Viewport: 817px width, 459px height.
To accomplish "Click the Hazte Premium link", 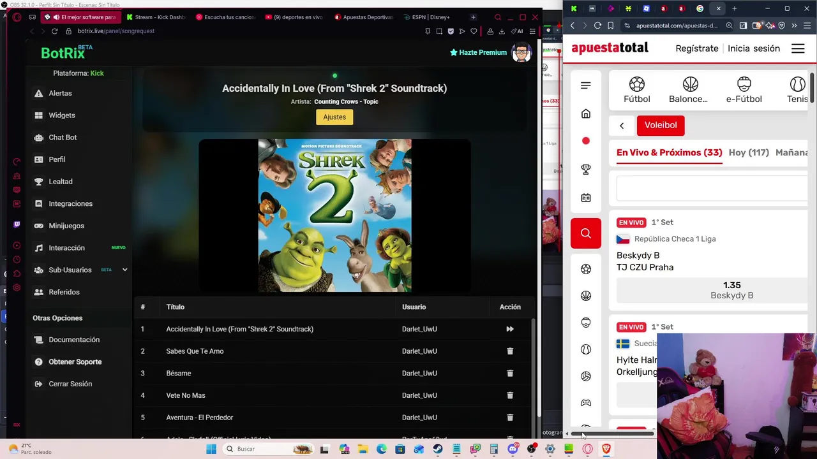I will [478, 52].
